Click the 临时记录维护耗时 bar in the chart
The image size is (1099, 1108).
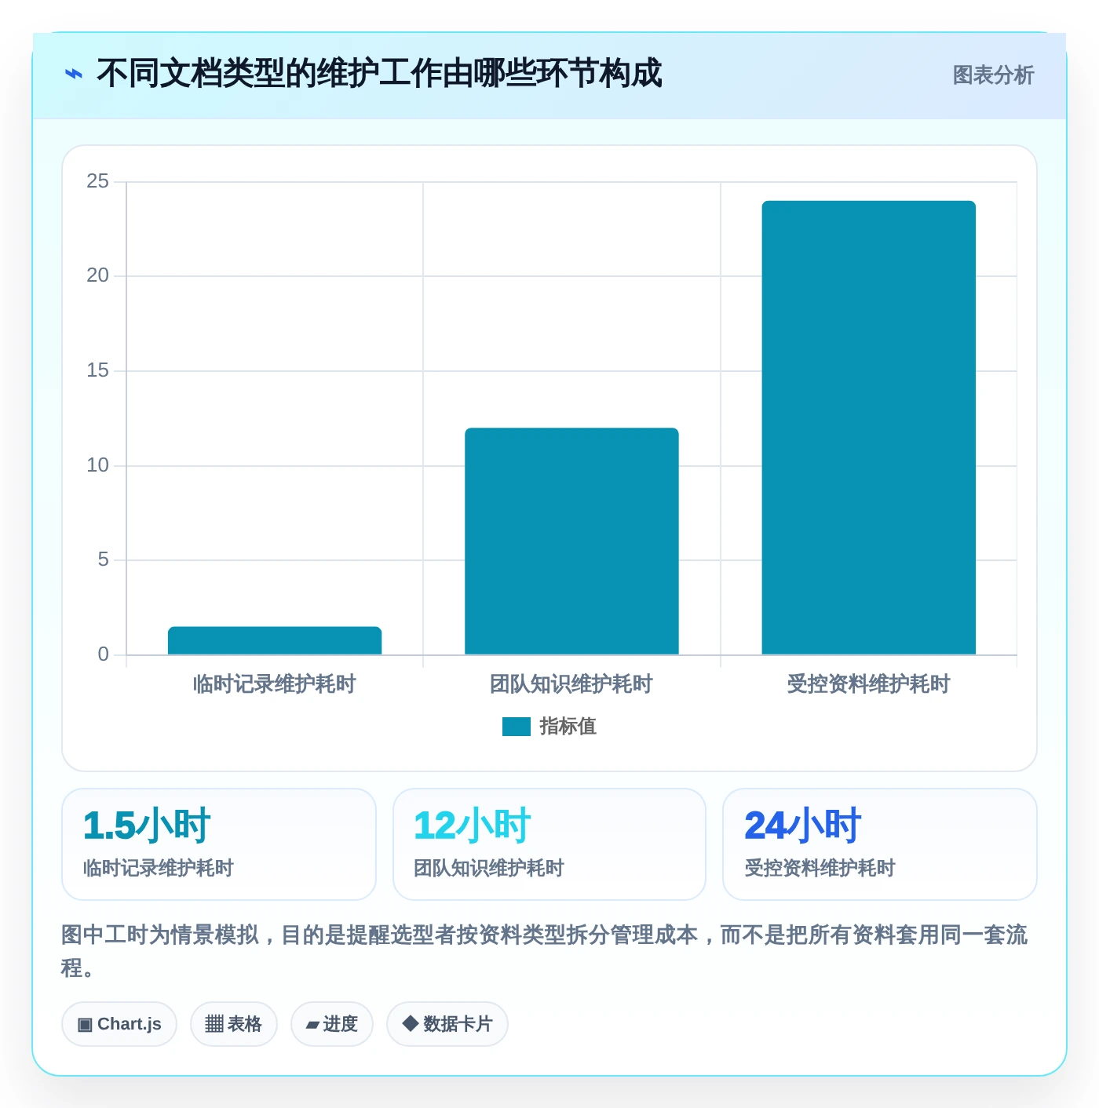[x=275, y=640]
